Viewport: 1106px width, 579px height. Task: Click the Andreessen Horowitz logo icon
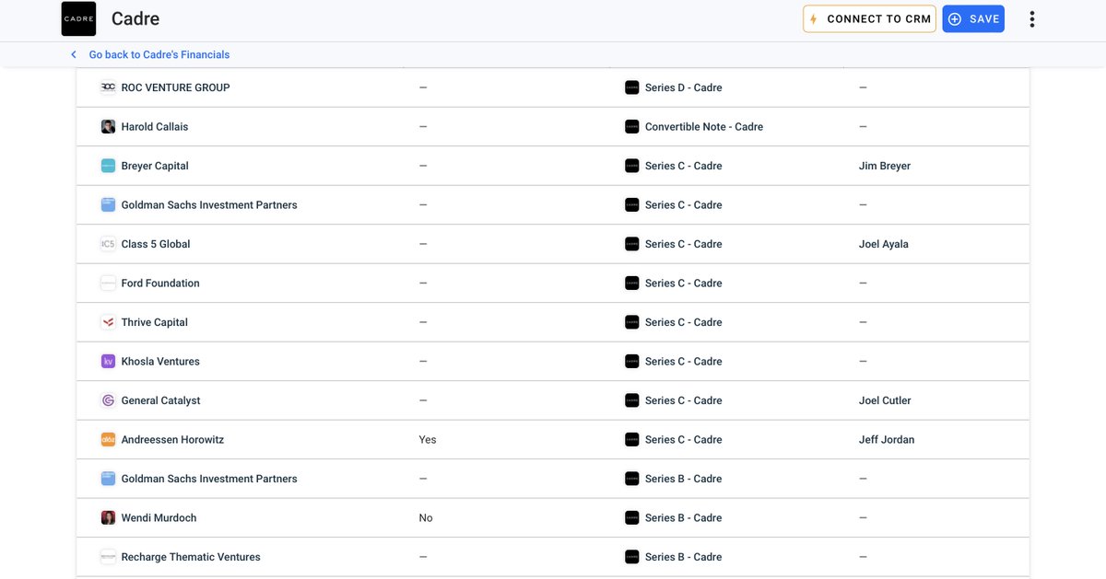pos(108,440)
